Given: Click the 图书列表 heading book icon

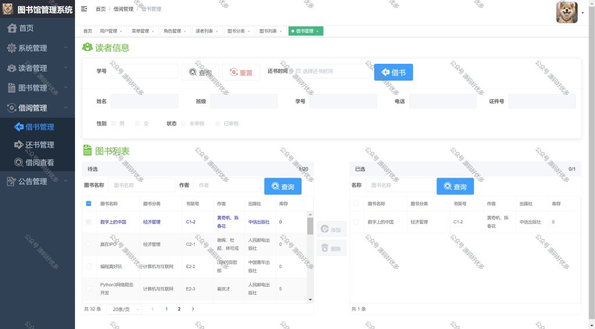Looking at the screenshot, I should [87, 150].
